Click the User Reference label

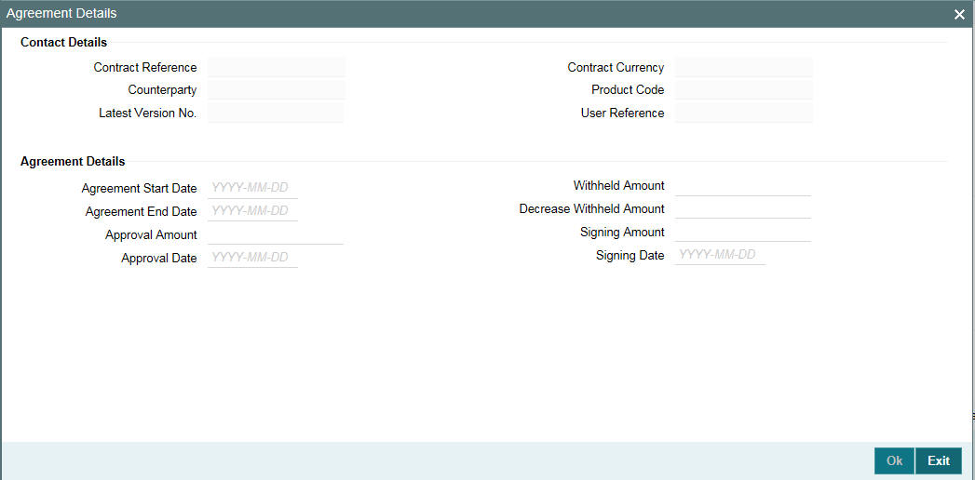[x=622, y=113]
